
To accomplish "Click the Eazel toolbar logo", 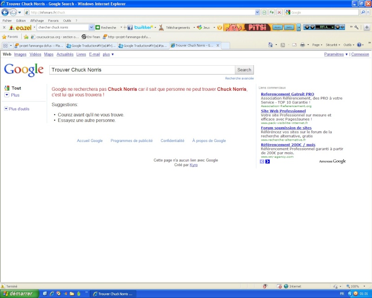I will click(20, 27).
